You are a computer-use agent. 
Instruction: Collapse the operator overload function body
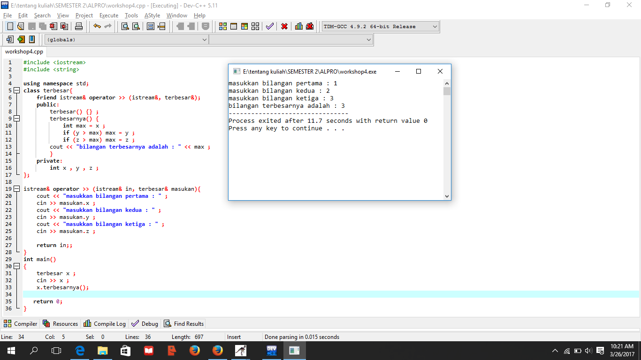(x=17, y=189)
